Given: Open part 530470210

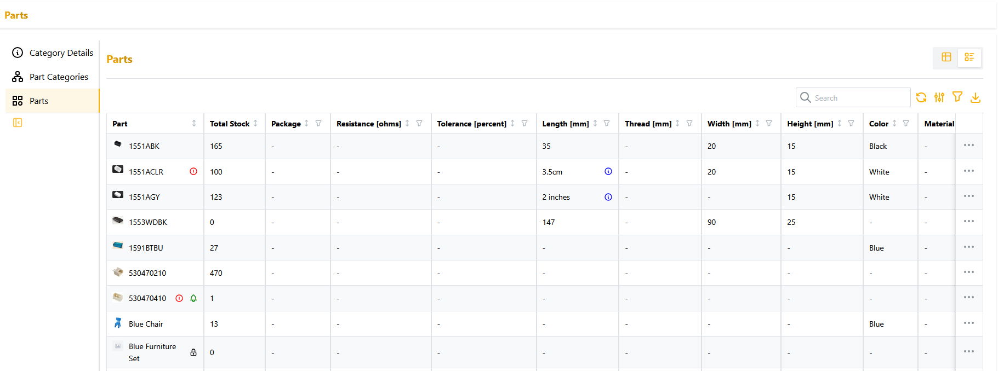Looking at the screenshot, I should coord(147,273).
